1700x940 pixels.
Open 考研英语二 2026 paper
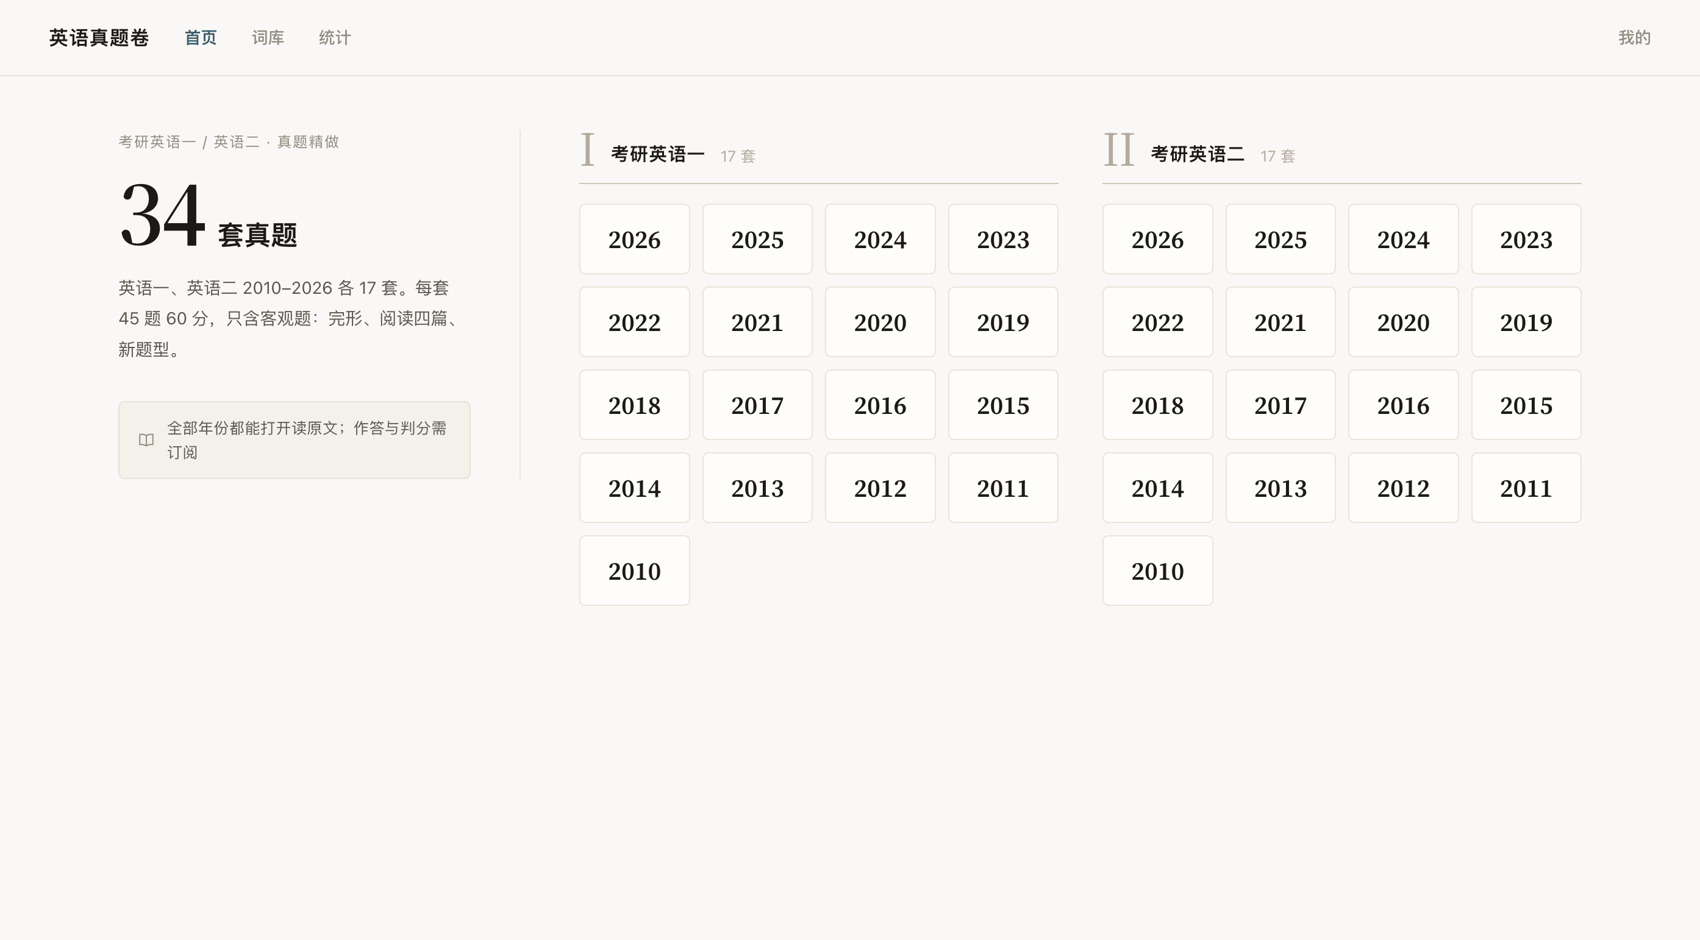pos(1157,239)
